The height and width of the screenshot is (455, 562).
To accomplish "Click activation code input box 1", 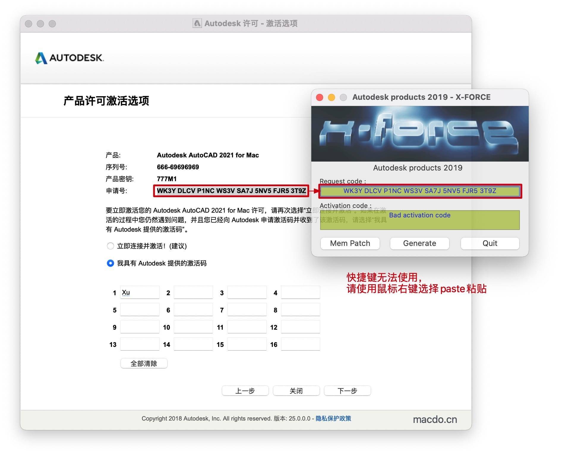I will 140,293.
